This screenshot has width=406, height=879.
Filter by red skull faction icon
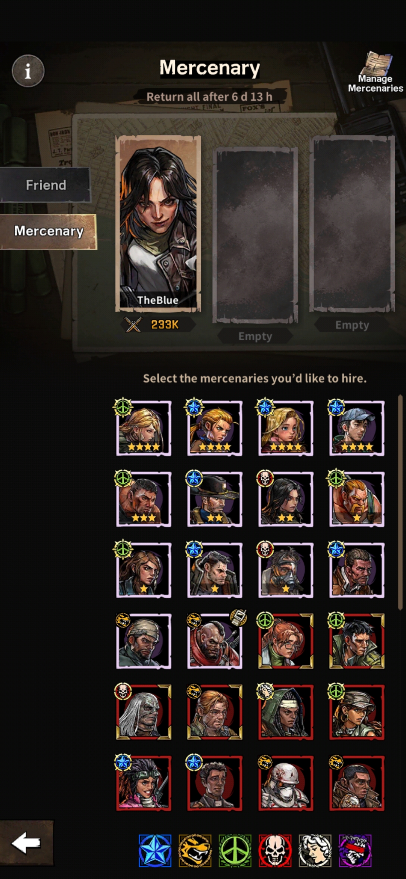(275, 851)
